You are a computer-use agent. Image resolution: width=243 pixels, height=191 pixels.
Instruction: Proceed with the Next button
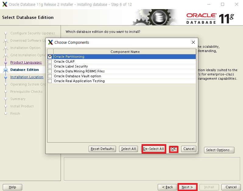(x=187, y=187)
